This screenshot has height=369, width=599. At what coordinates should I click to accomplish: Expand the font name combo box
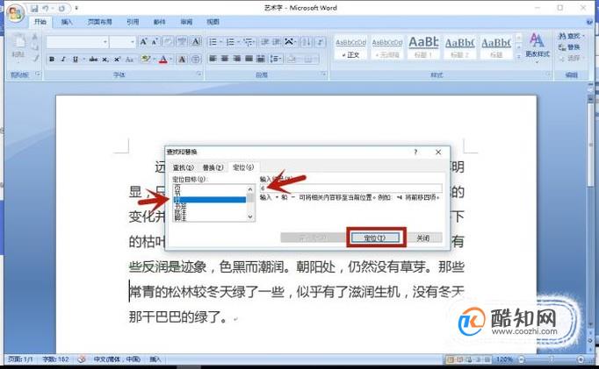click(x=105, y=42)
